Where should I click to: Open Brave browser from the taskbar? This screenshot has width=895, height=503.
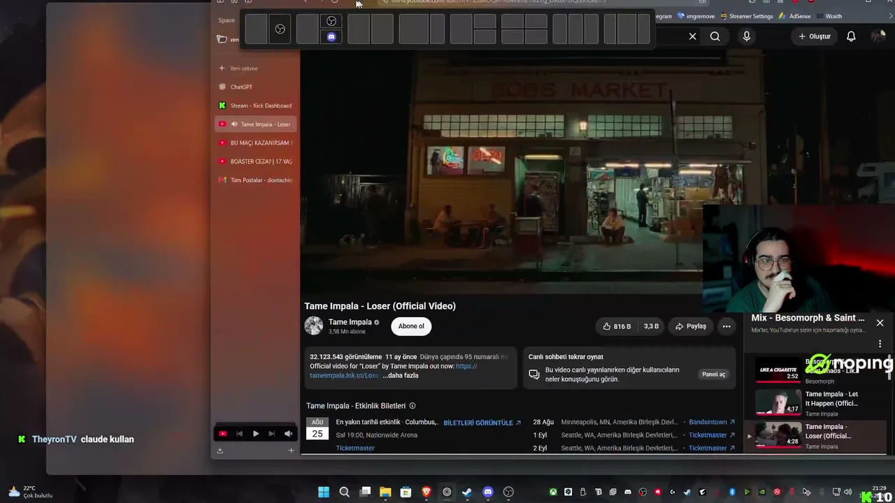point(427,492)
